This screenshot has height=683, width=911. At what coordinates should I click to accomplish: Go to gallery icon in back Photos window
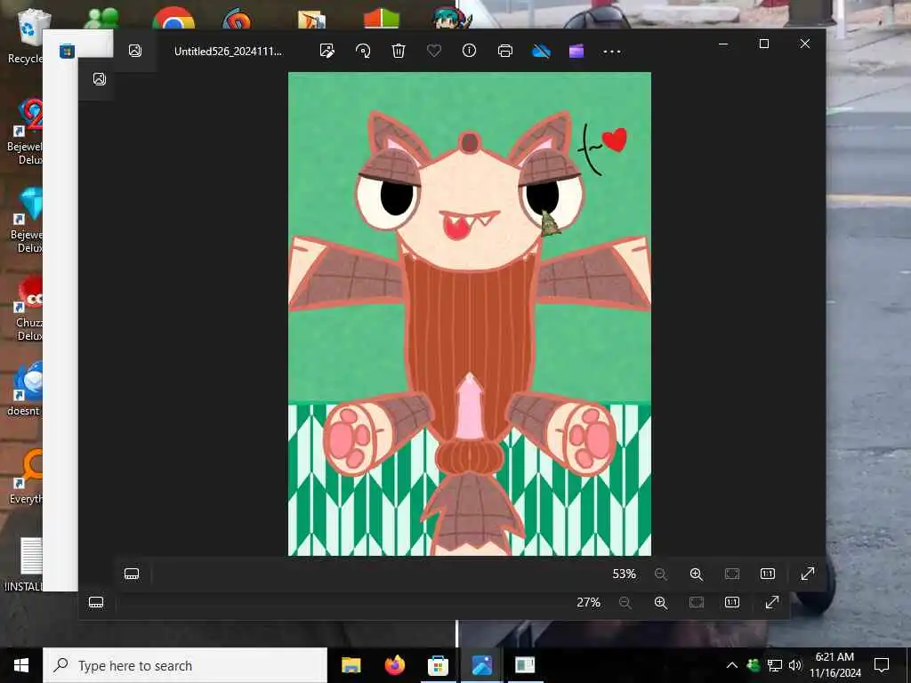pyautogui.click(x=100, y=79)
